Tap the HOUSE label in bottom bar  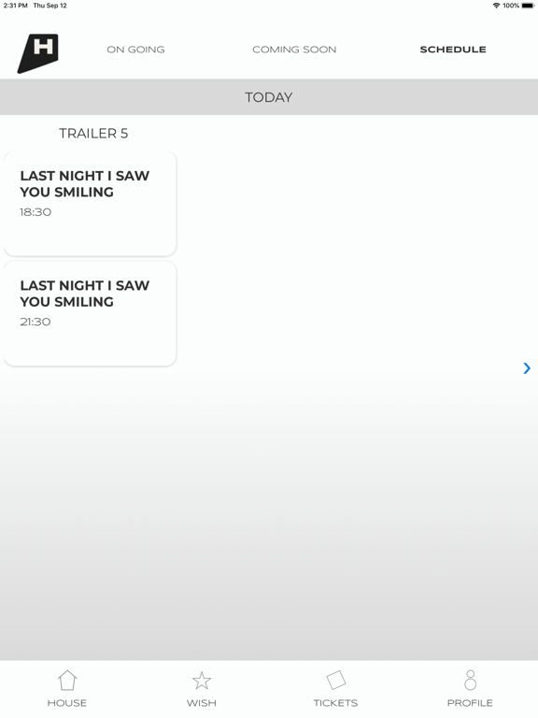click(x=67, y=703)
